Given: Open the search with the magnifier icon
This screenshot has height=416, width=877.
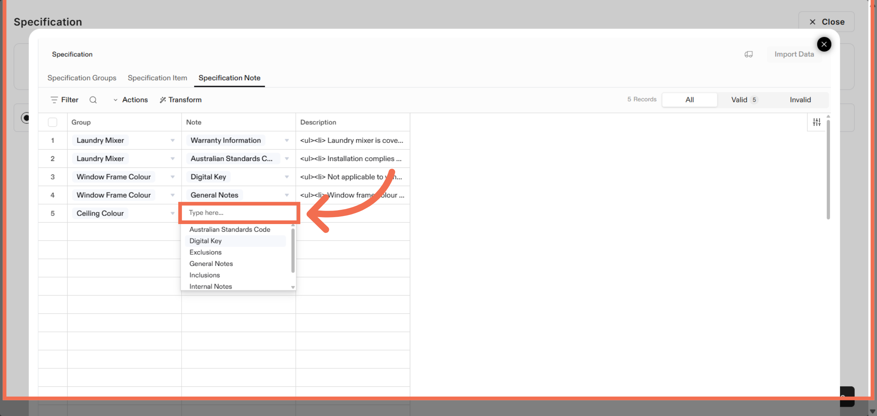Looking at the screenshot, I should 93,100.
